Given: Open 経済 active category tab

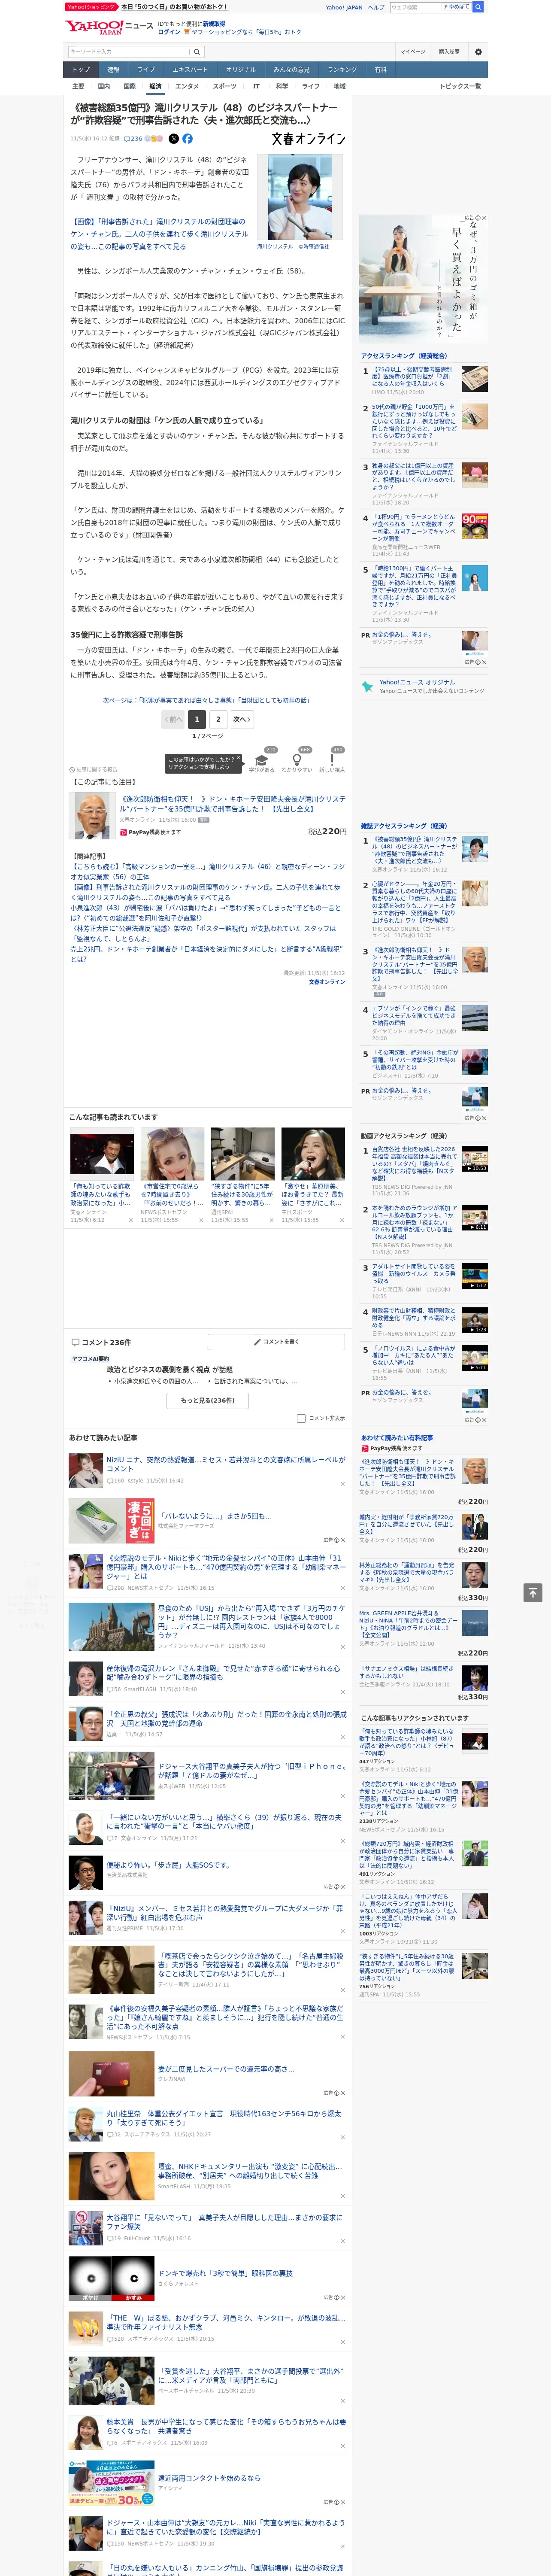Looking at the screenshot, I should [155, 86].
